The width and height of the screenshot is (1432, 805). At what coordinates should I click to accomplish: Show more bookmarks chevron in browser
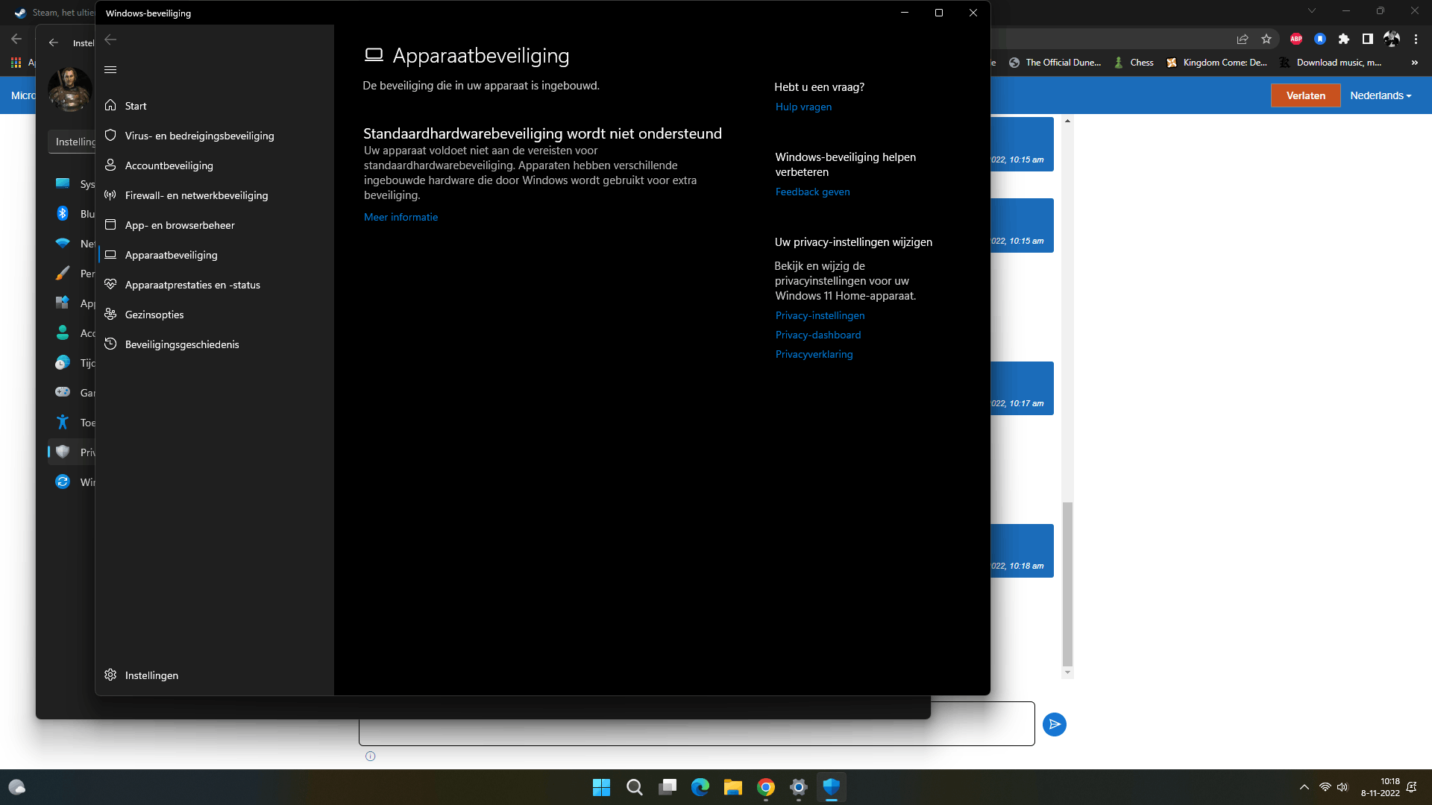pyautogui.click(x=1414, y=63)
